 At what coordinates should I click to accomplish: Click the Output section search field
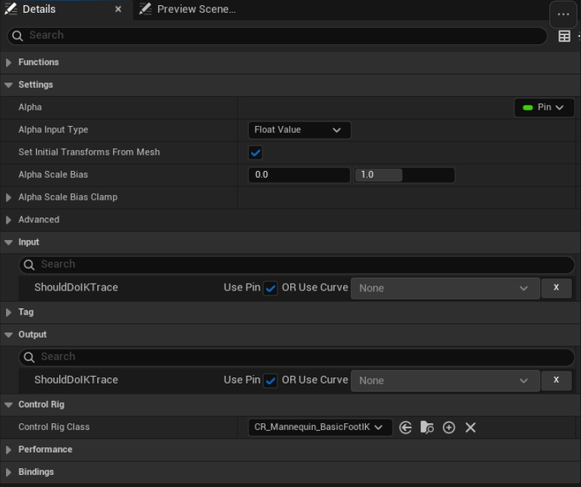(296, 357)
